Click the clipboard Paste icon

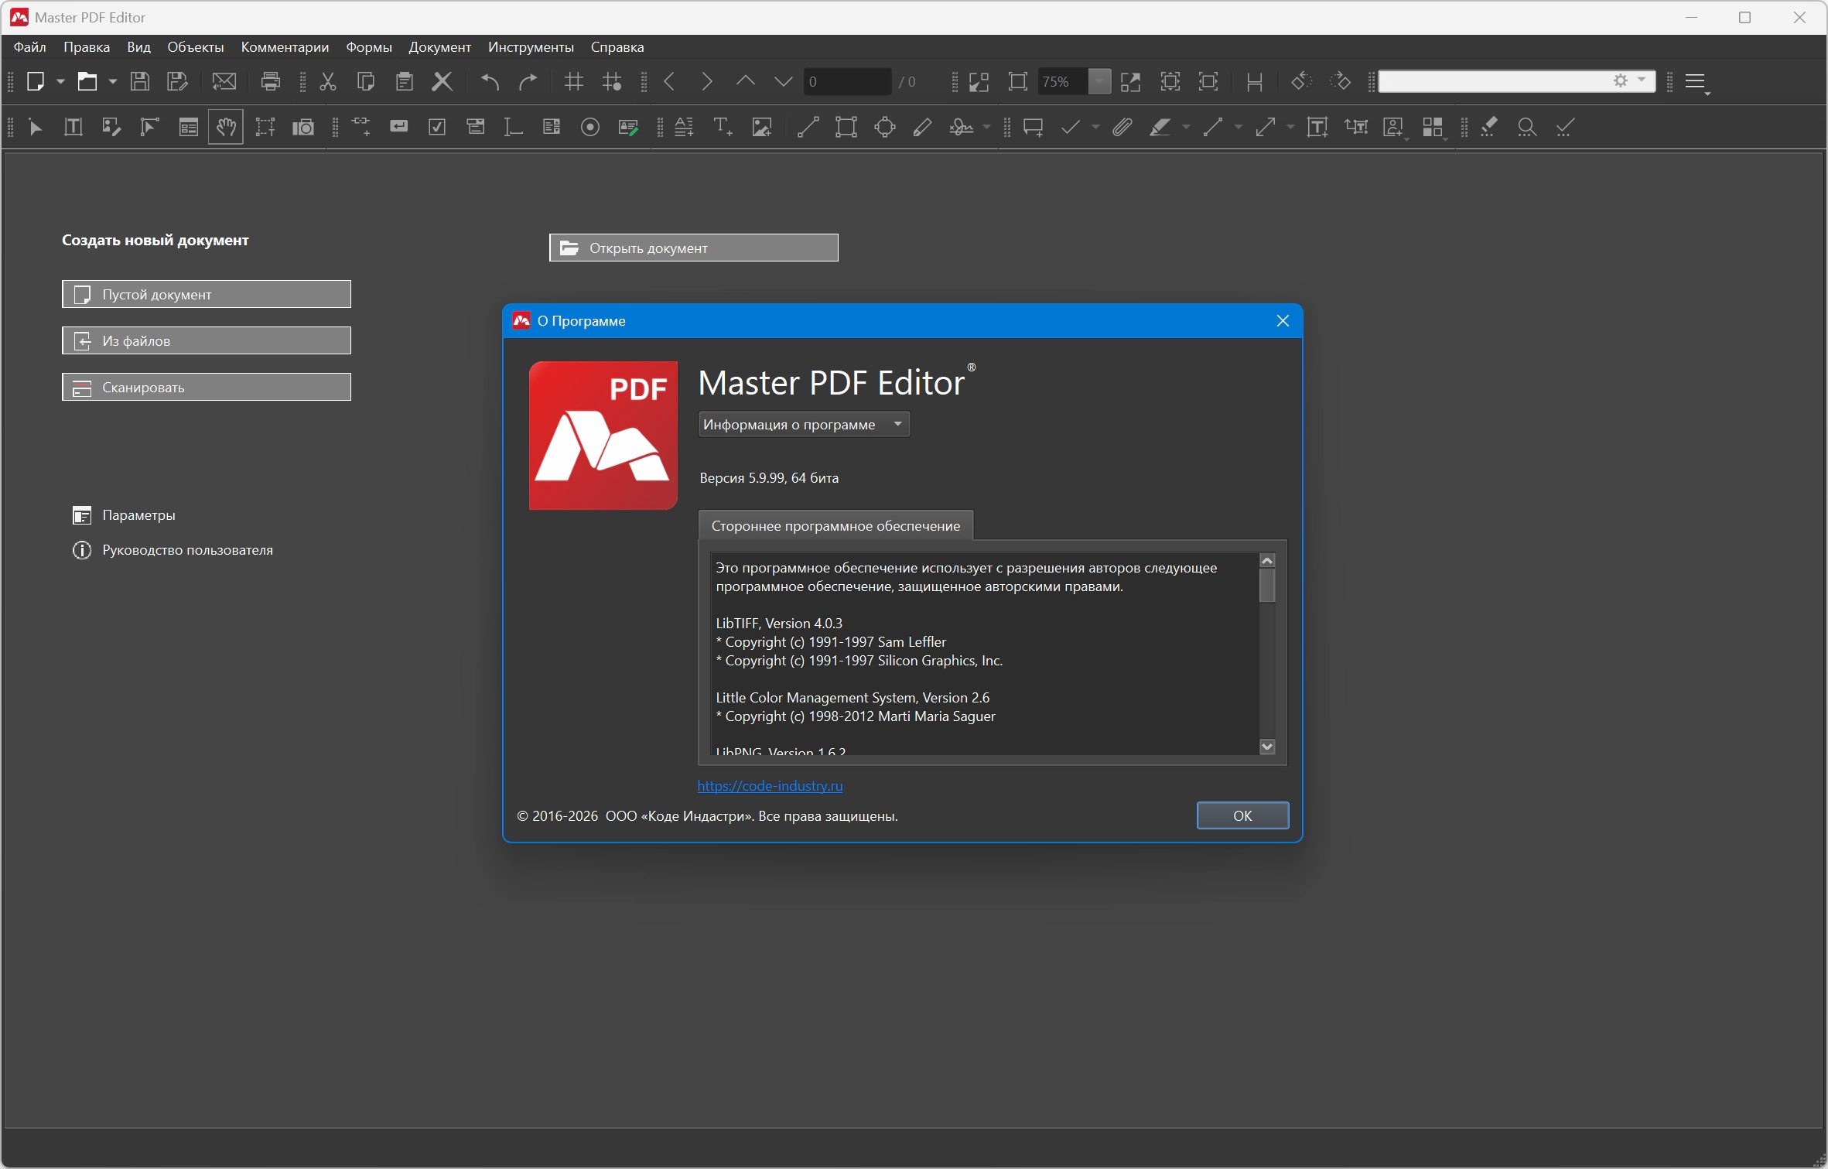pyautogui.click(x=405, y=81)
